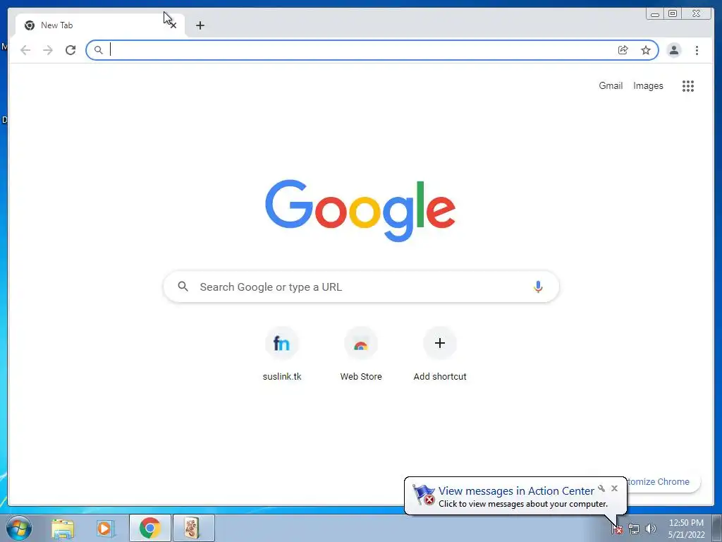Click the browser forward arrow
The height and width of the screenshot is (542, 722).
click(x=47, y=50)
